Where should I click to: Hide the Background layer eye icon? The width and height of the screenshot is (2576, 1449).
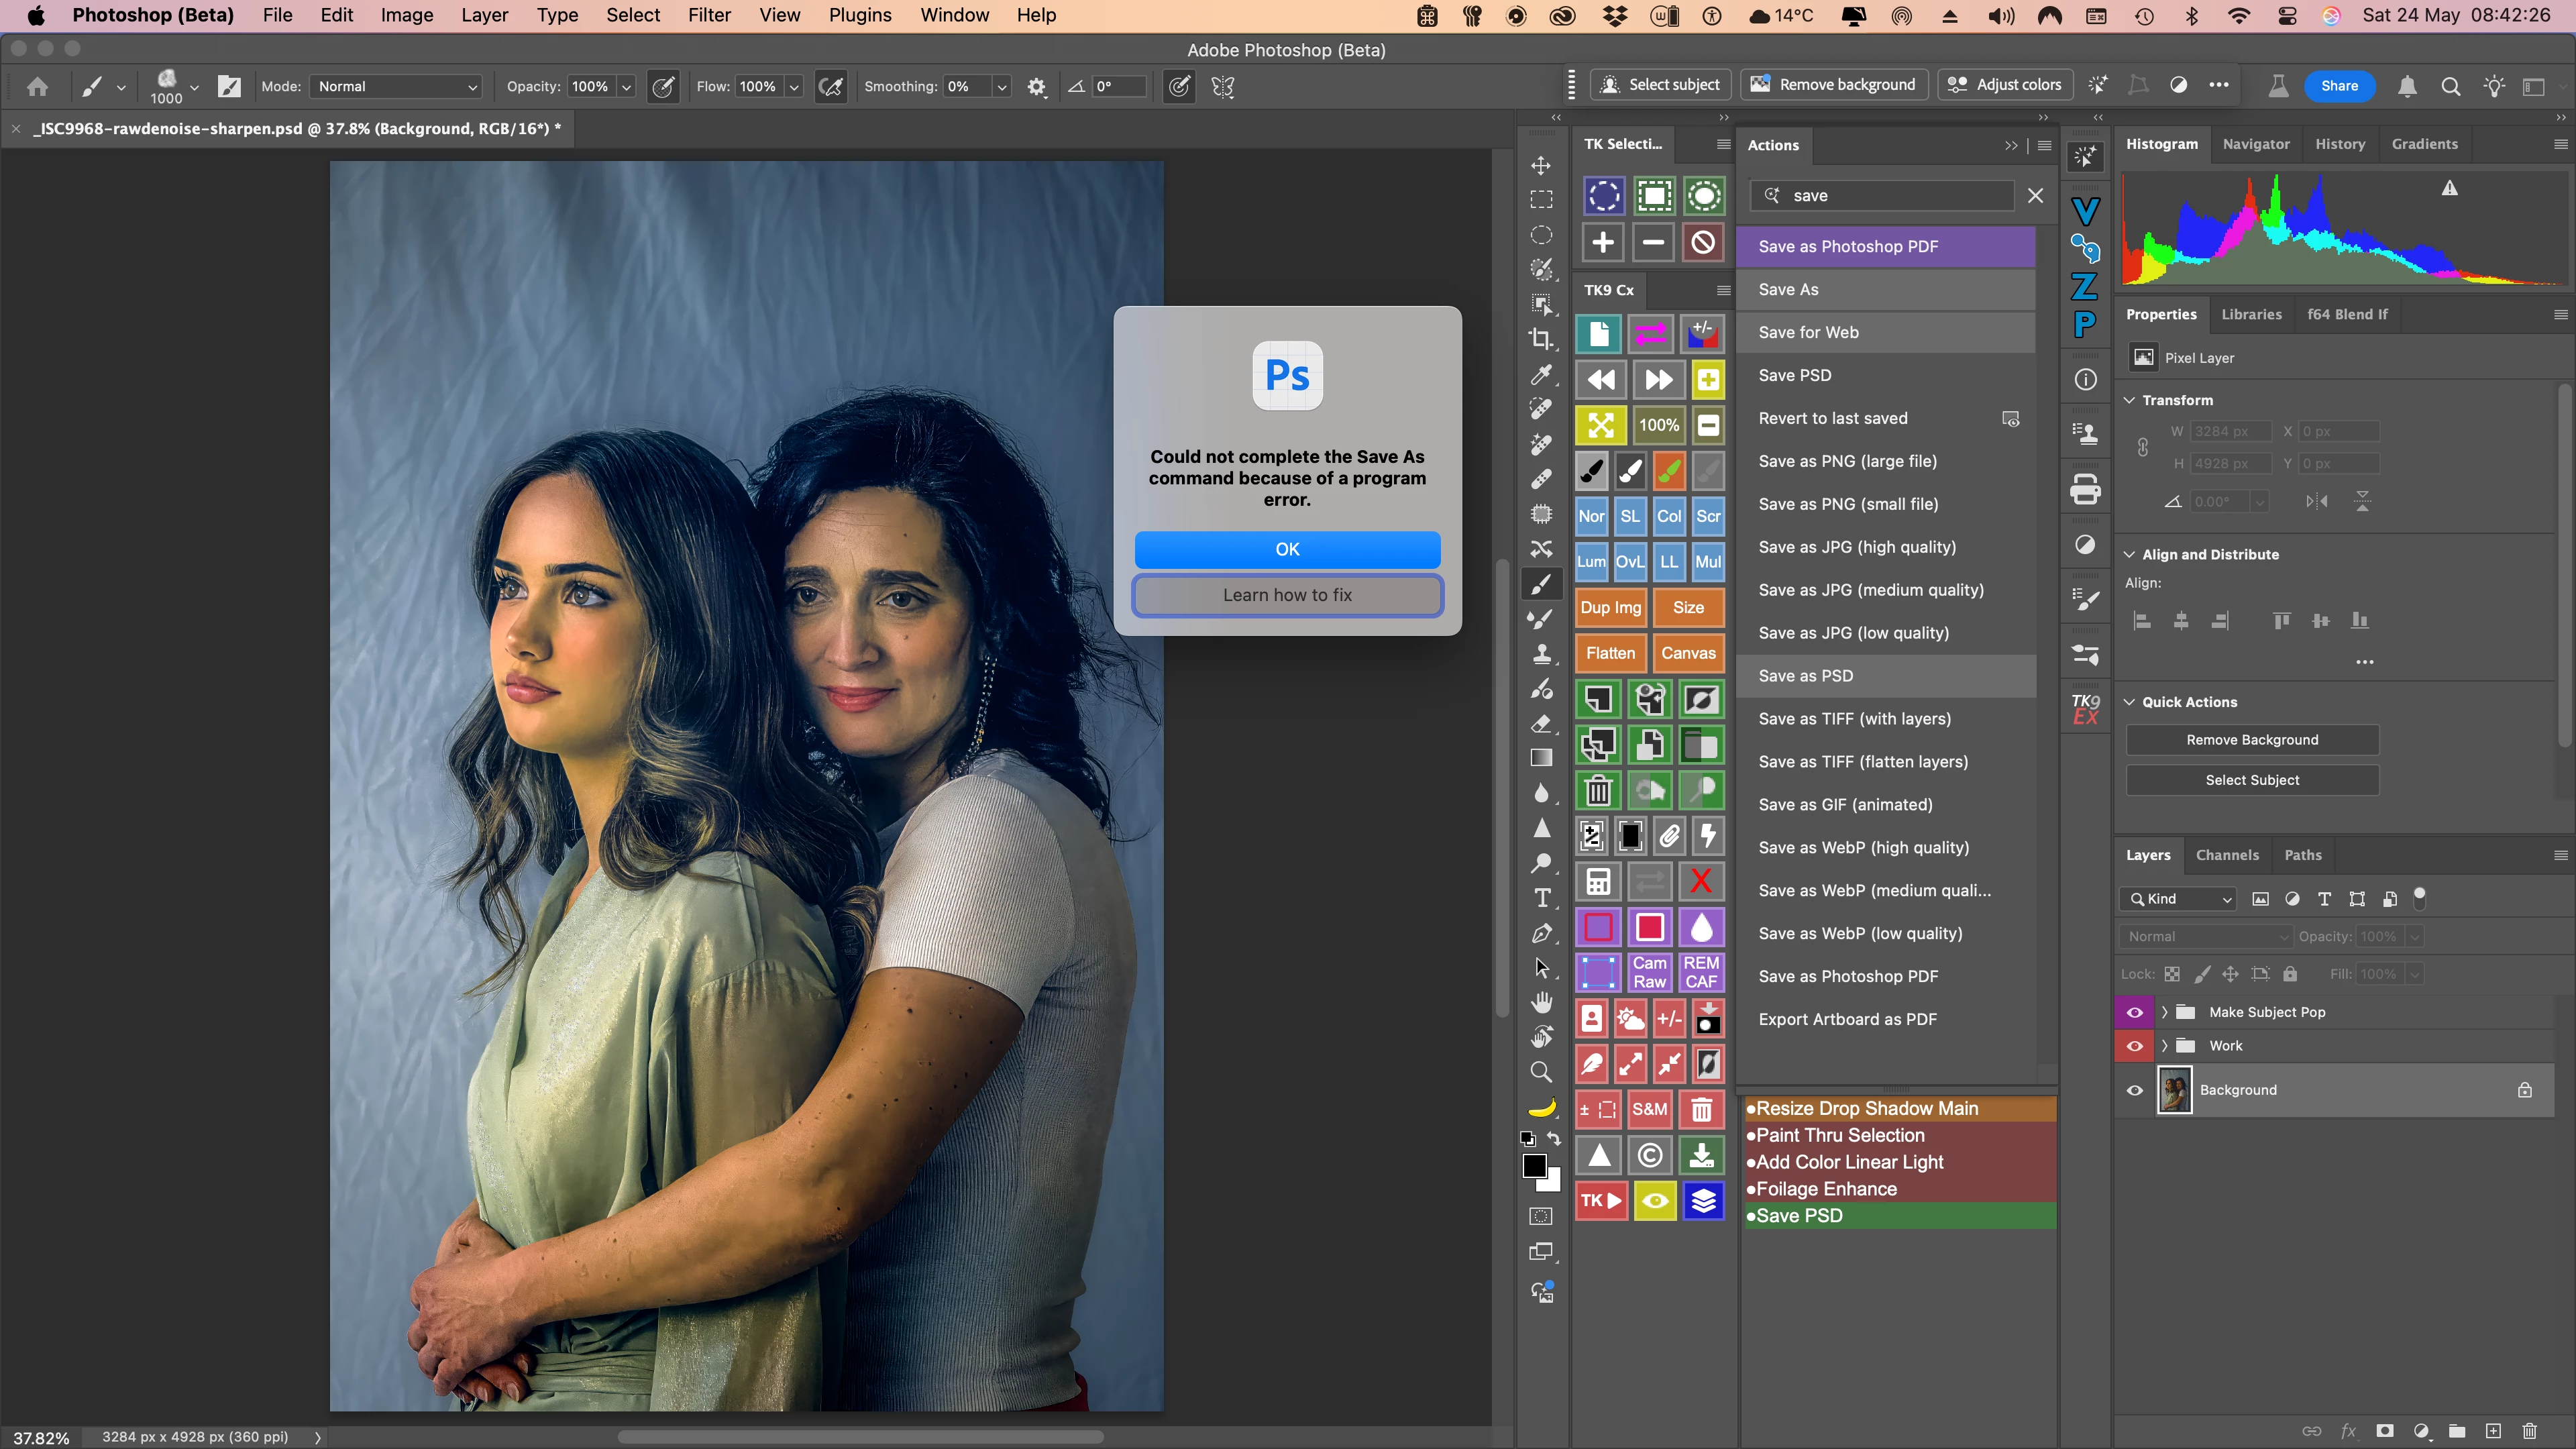pyautogui.click(x=2134, y=1090)
